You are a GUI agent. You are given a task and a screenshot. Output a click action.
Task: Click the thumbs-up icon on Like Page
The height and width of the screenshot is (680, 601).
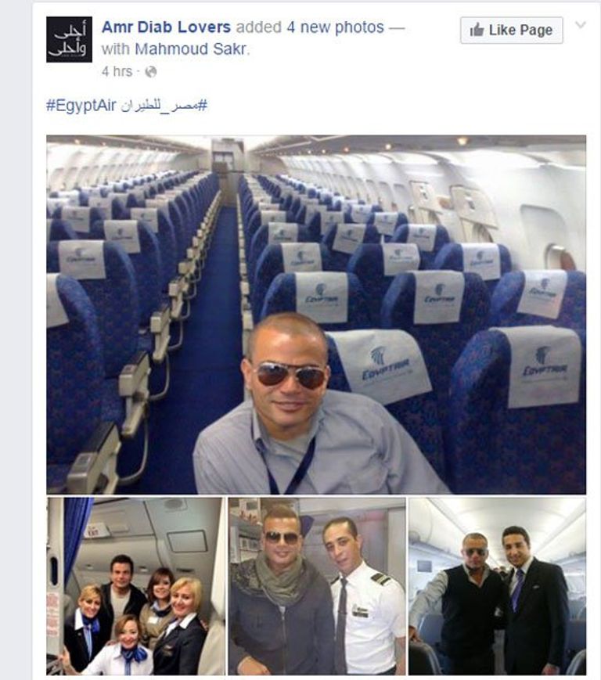[477, 30]
